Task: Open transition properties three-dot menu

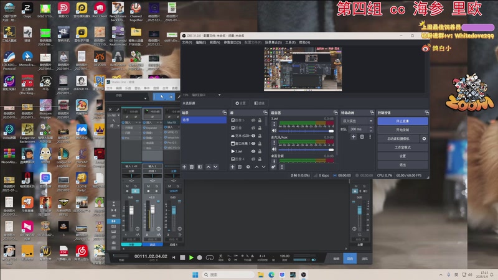Action: [370, 137]
